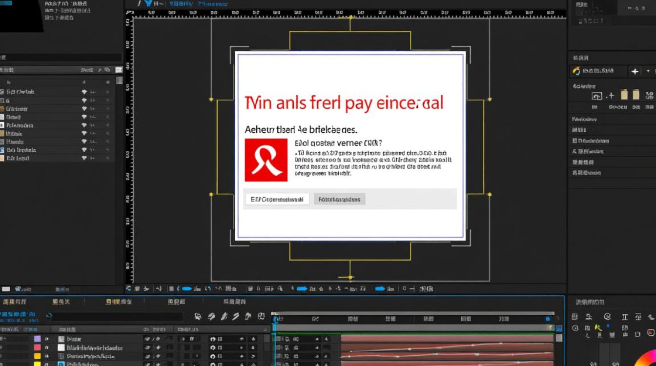656x366 pixels.
Task: Click the white square icon in project panel header
Action: pyautogui.click(x=119, y=70)
